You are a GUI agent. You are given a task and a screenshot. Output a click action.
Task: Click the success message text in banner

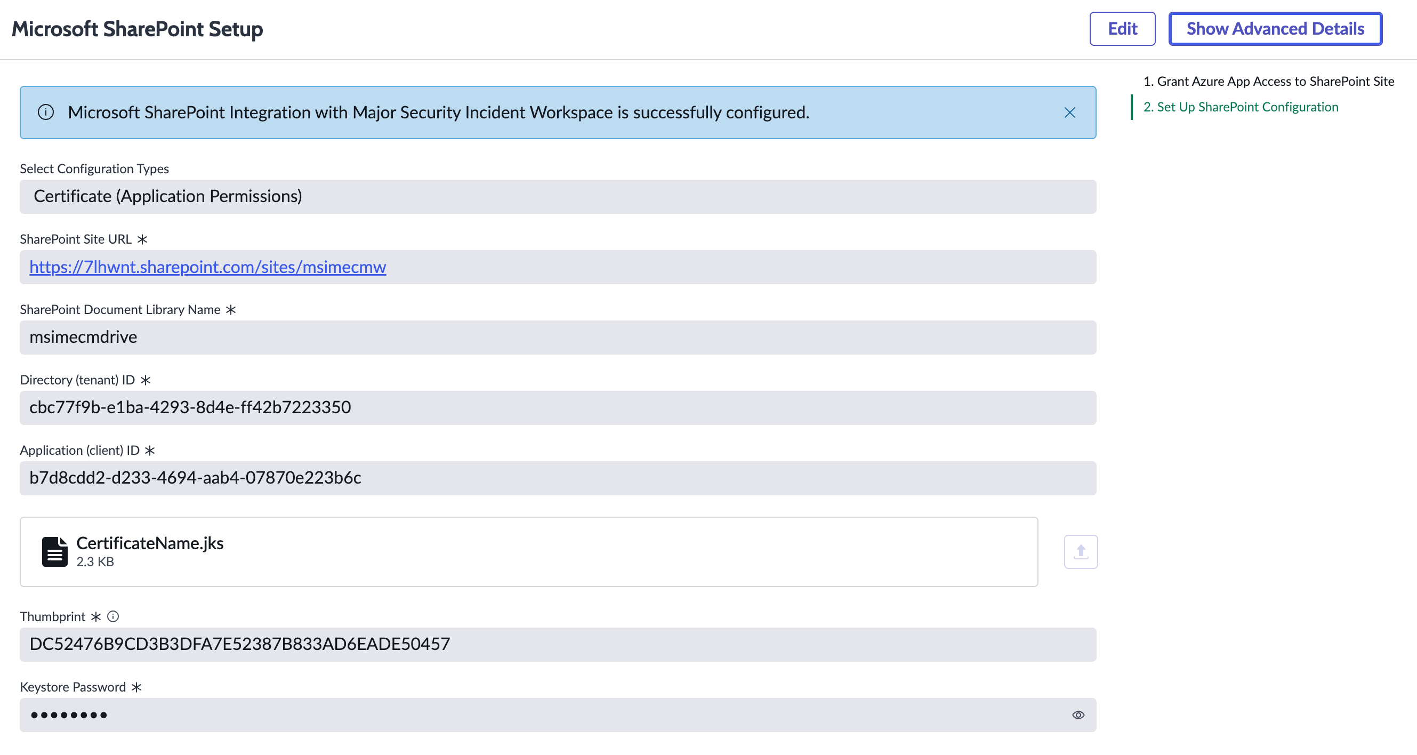point(438,113)
